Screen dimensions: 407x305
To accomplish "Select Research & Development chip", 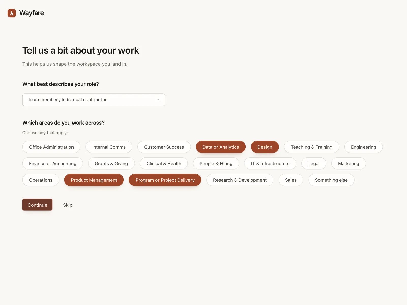I will 240,180.
